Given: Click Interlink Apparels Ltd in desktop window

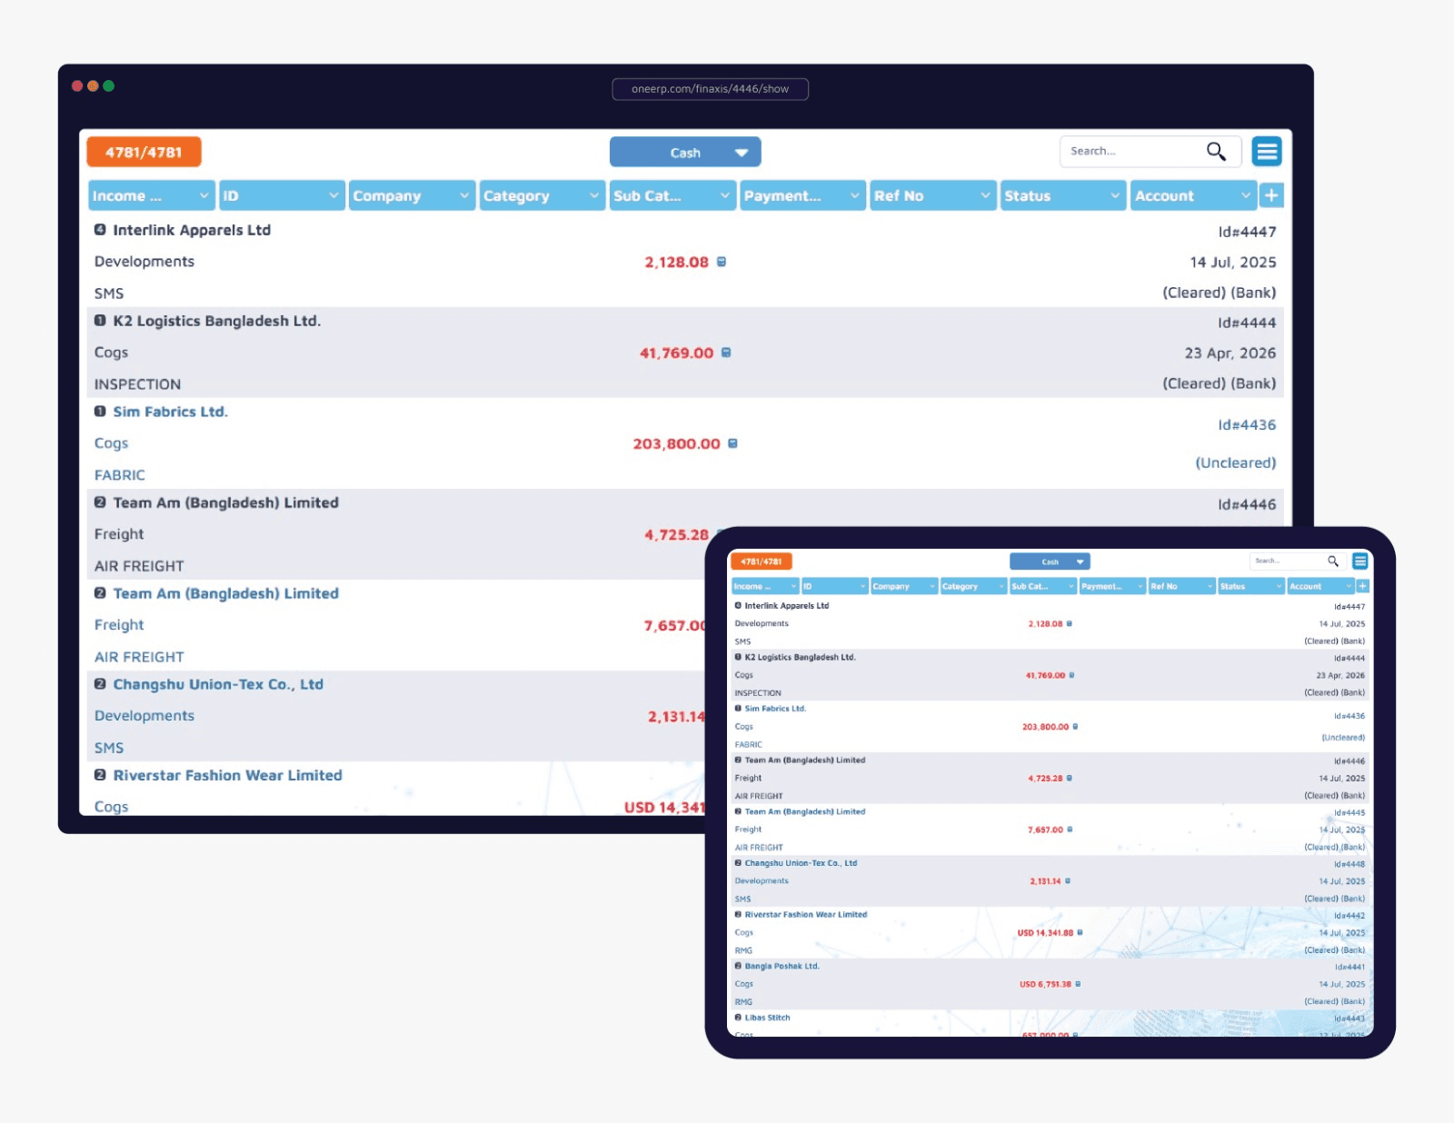Looking at the screenshot, I should 192,230.
